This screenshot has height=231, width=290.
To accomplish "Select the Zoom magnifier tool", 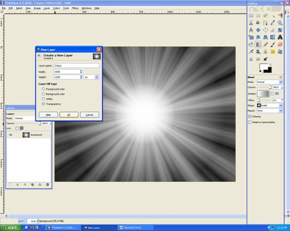I will click(x=280, y=23).
